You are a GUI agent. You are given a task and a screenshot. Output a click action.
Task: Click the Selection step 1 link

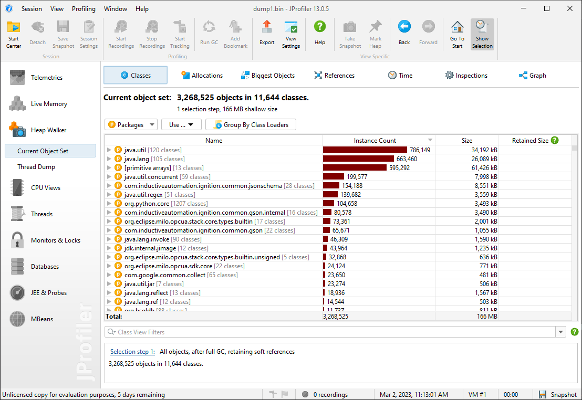[x=132, y=352]
